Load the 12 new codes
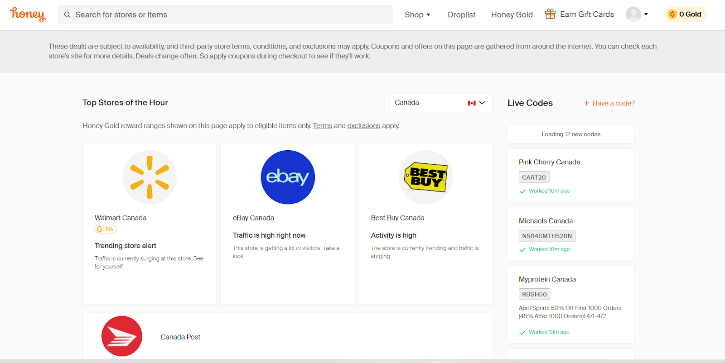 pyautogui.click(x=571, y=134)
